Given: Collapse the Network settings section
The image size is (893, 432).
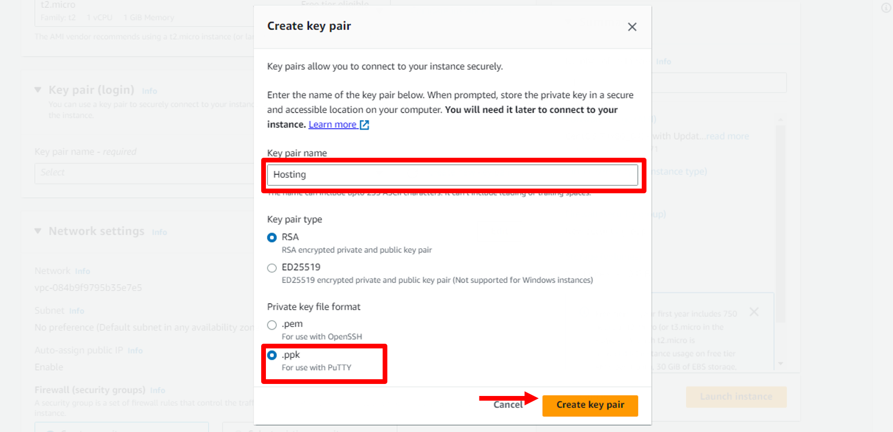Looking at the screenshot, I should pos(38,231).
